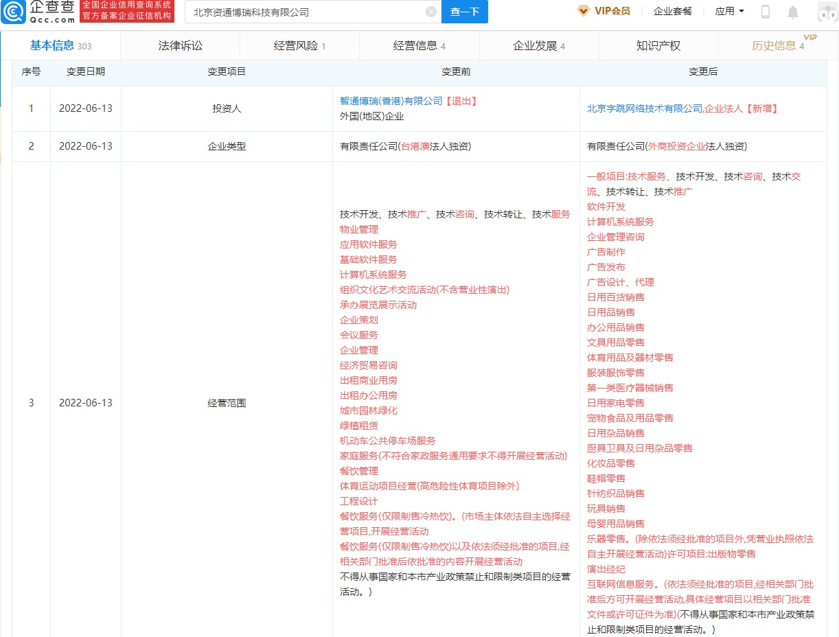The image size is (839, 637).
Task: Click 出租商业用房 entry
Action: pyautogui.click(x=369, y=380)
